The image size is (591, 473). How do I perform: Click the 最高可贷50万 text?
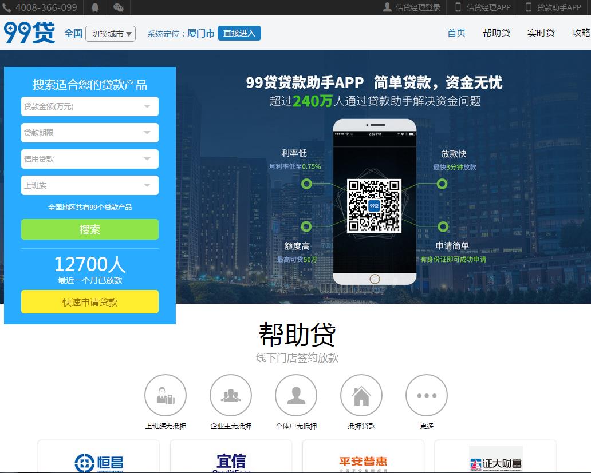tap(297, 259)
